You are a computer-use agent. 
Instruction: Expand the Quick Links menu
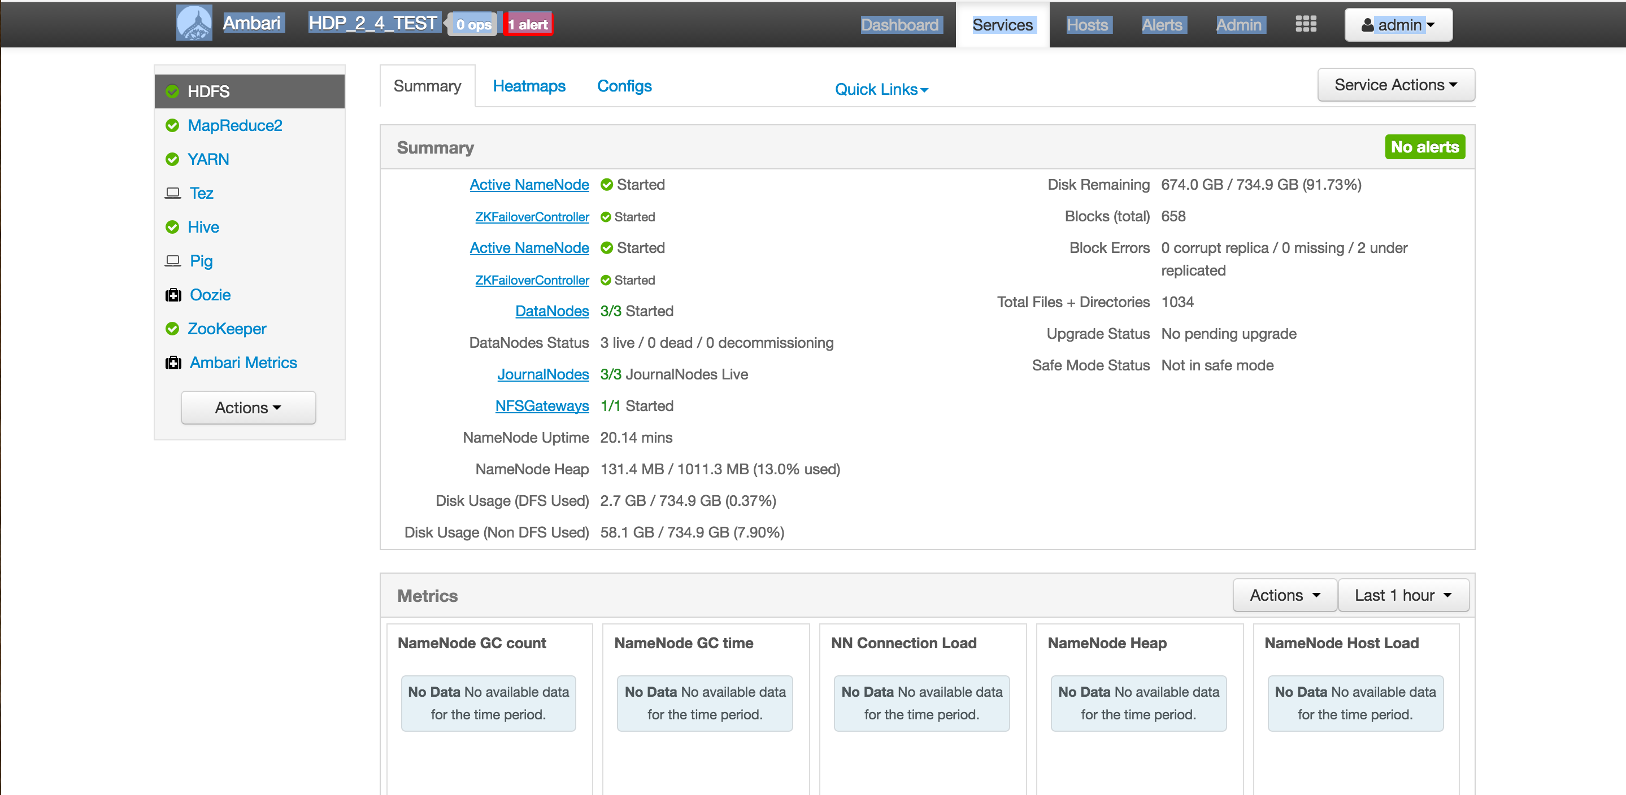coord(881,89)
